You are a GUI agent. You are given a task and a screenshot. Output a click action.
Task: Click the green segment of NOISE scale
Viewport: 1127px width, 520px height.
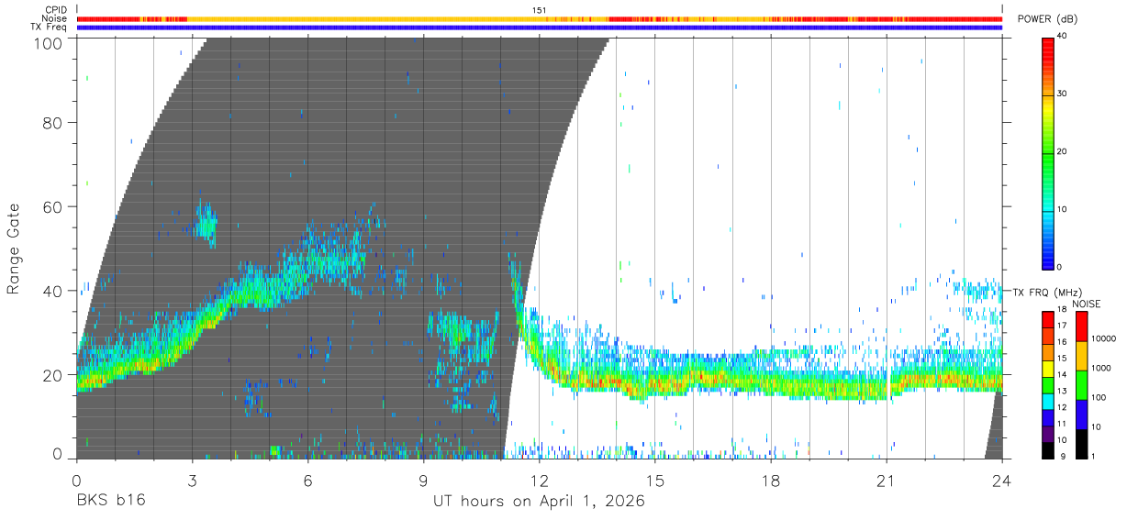pos(1082,384)
